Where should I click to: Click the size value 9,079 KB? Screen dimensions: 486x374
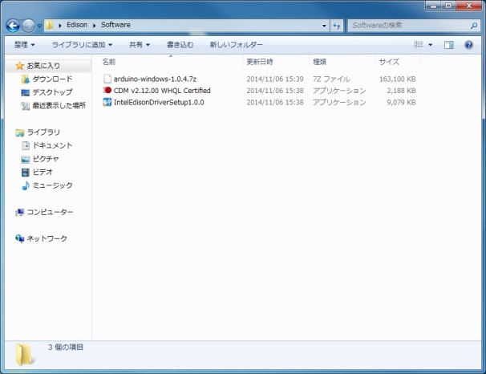(401, 103)
